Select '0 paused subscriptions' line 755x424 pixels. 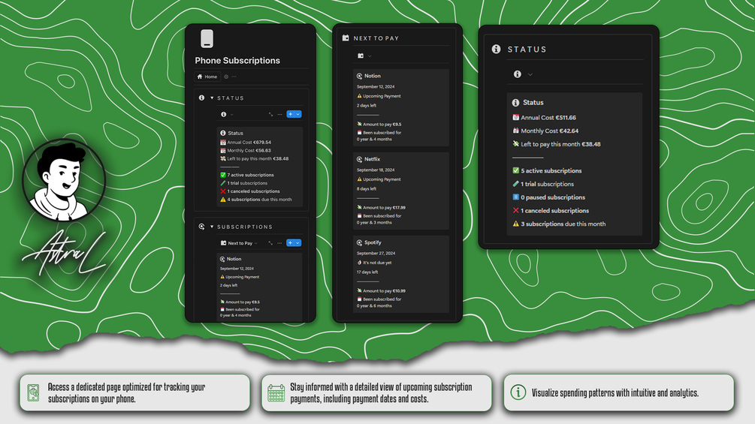(548, 197)
